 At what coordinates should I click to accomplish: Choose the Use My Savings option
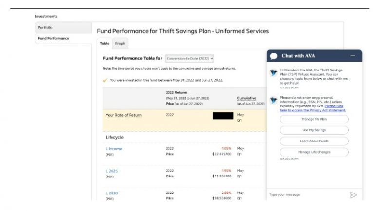tap(314, 130)
